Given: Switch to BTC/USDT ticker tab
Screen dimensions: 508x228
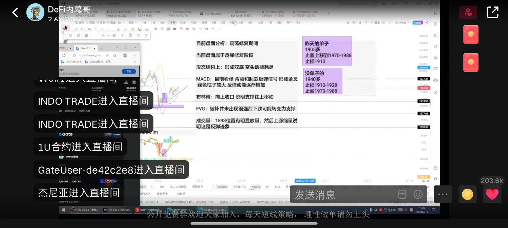Looking at the screenshot, I should click(x=241, y=14).
